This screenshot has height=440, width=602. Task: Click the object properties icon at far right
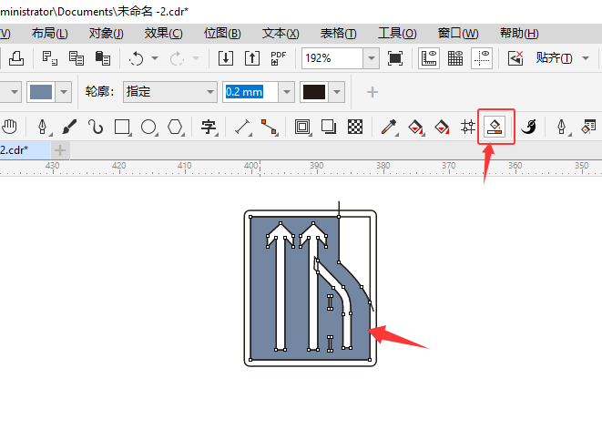point(588,127)
